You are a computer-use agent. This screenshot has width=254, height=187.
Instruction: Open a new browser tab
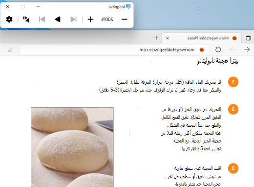click(156, 38)
